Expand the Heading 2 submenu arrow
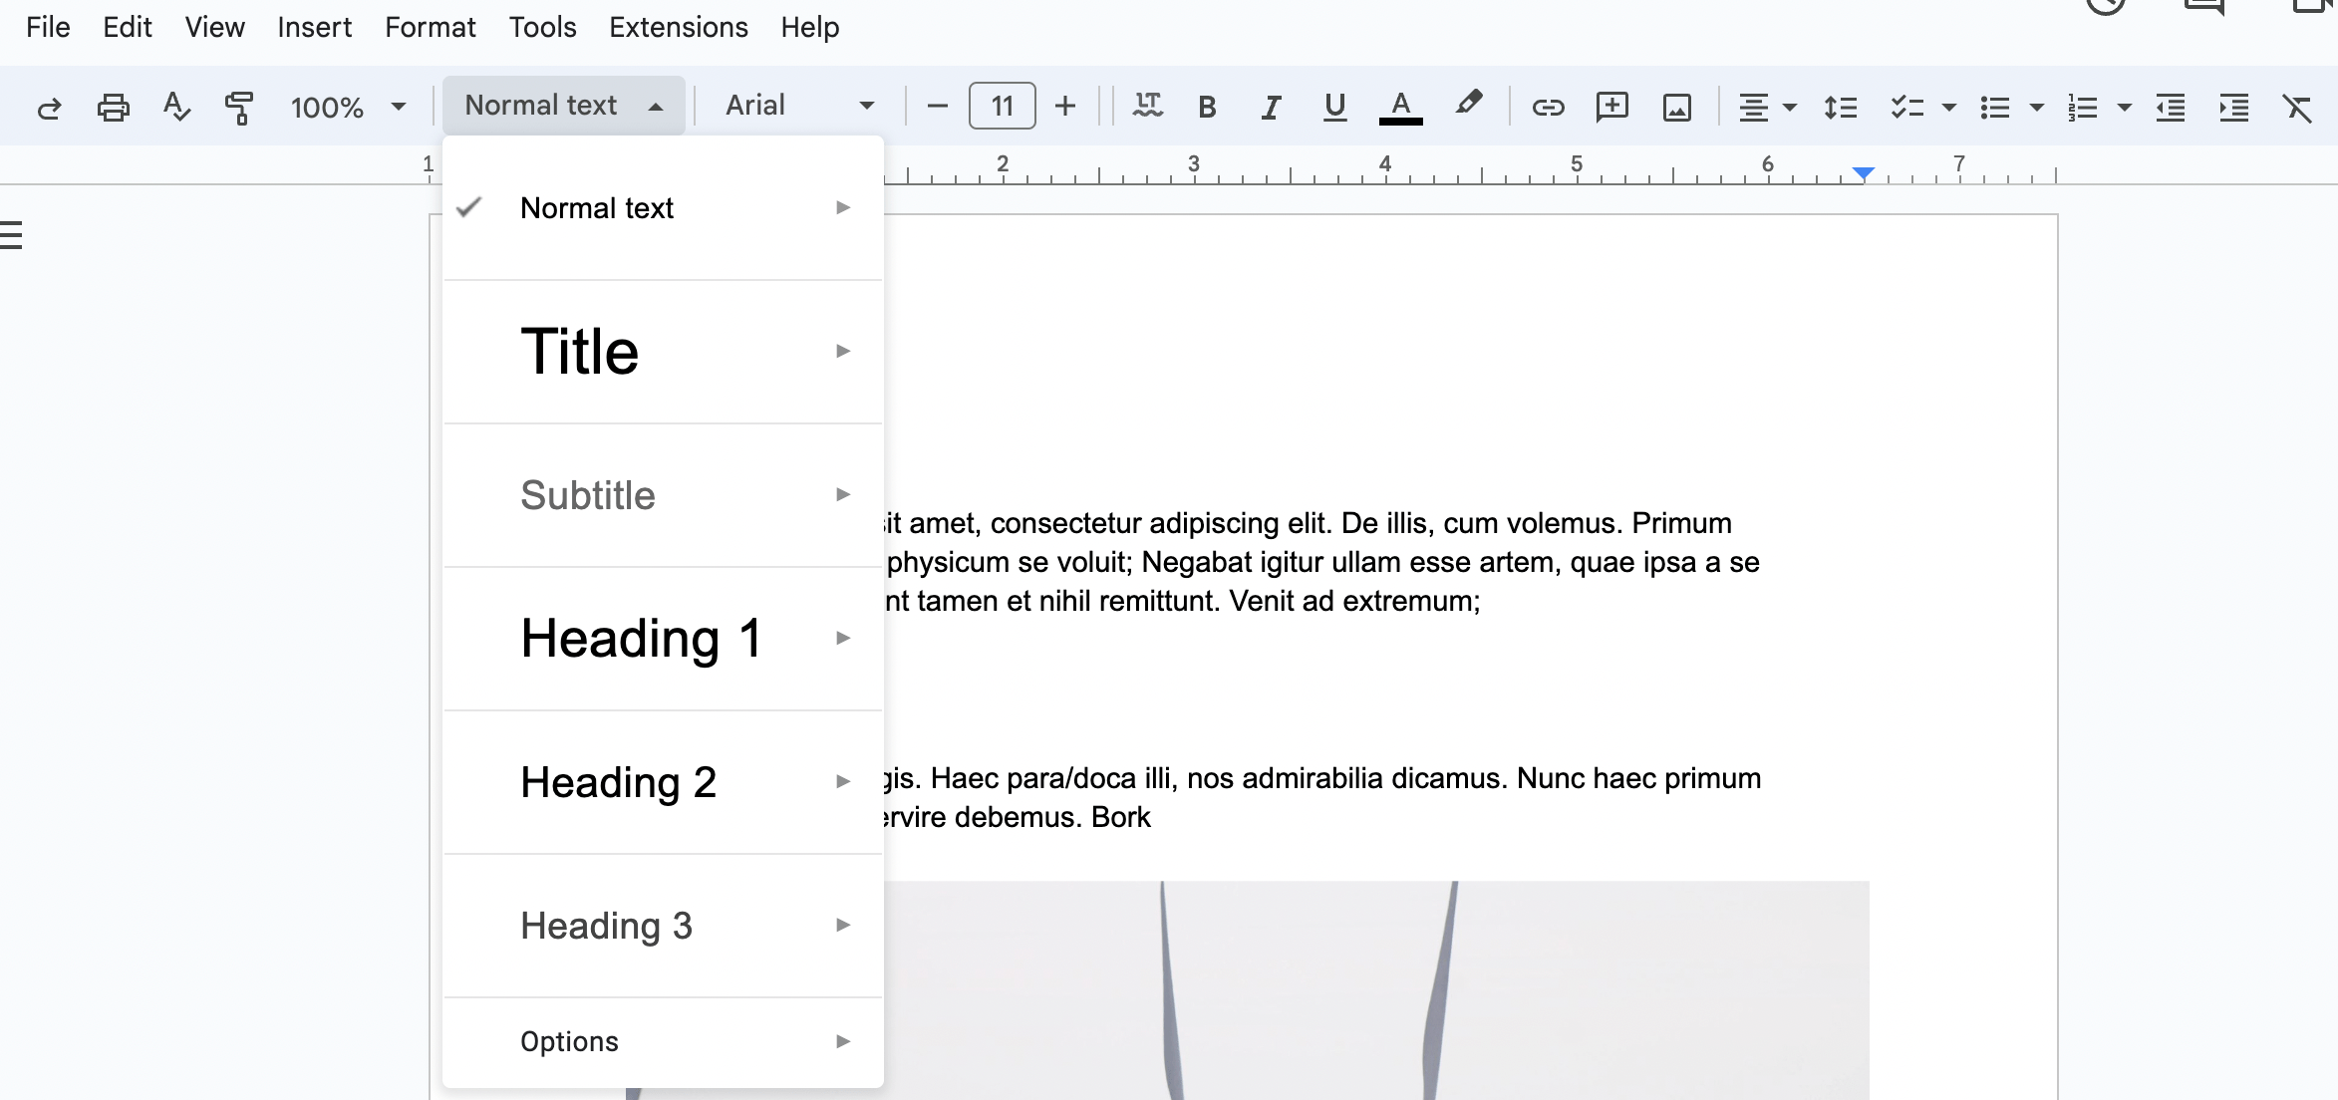2338x1100 pixels. pos(844,781)
